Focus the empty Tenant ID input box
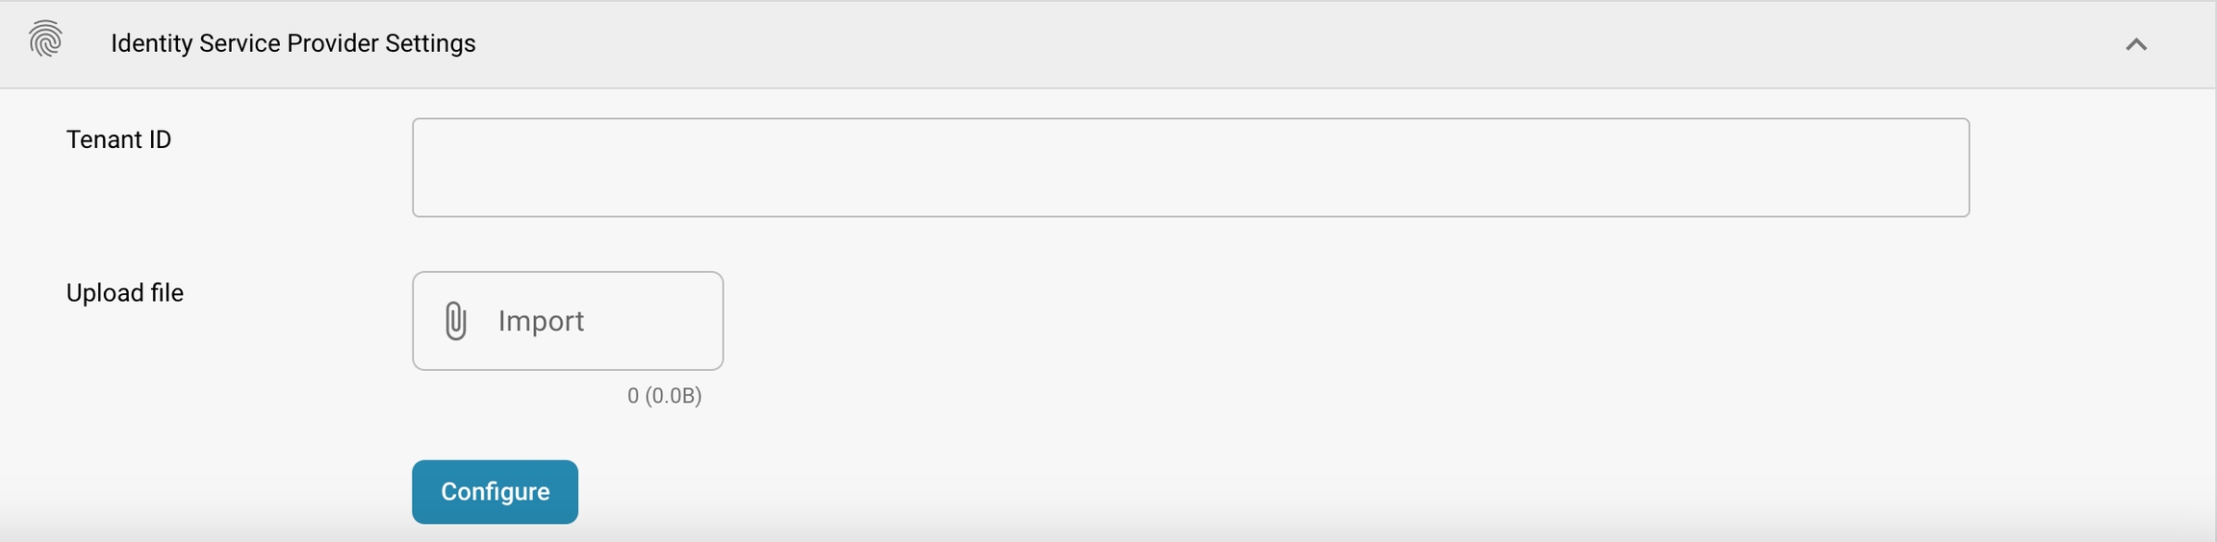Viewport: 2217px width, 542px height. click(1190, 168)
